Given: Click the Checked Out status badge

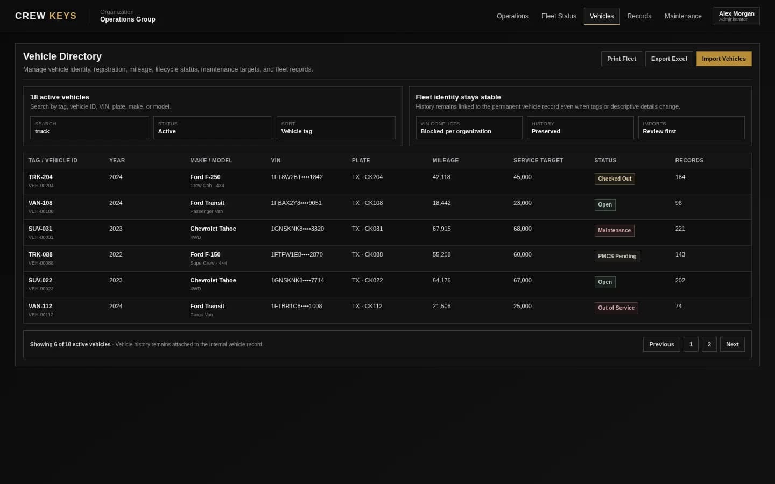Looking at the screenshot, I should [614, 179].
